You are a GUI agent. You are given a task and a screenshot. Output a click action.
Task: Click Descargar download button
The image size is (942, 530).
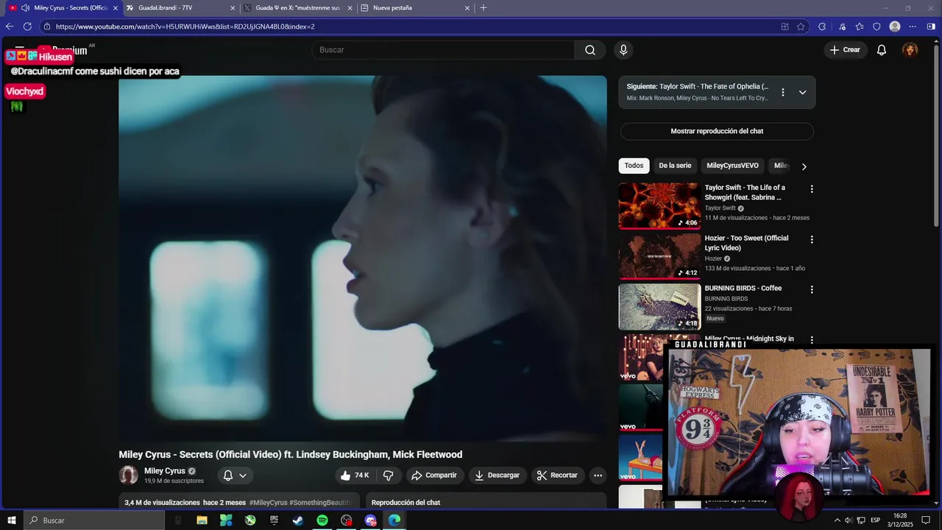(x=497, y=476)
